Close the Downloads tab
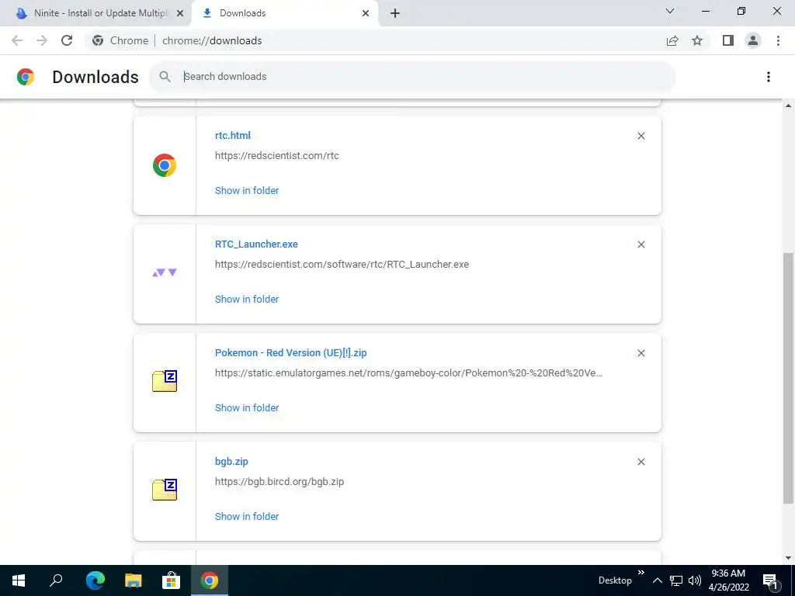 coord(366,13)
